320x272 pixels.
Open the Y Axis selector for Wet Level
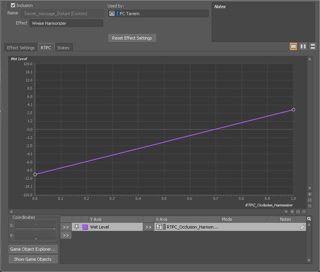pyautogui.click(x=66, y=227)
